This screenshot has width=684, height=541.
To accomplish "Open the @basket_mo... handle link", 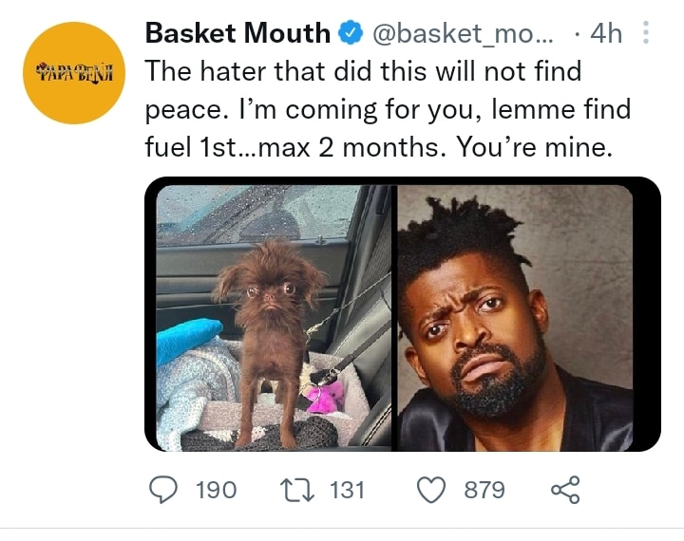I will (x=463, y=33).
